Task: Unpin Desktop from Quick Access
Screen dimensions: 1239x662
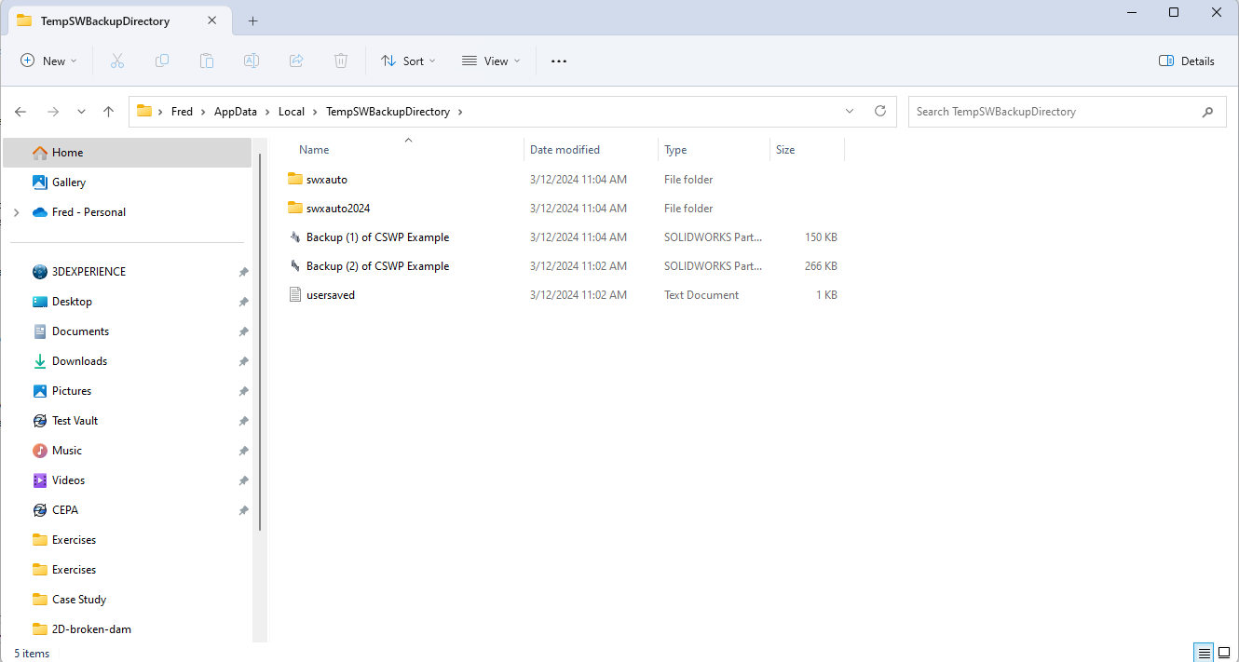Action: click(243, 302)
